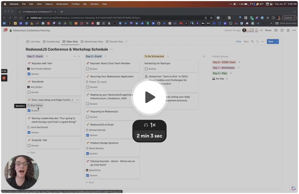Toggle Booked on the Orta card
This screenshot has height=194, width=299.
point(29,111)
